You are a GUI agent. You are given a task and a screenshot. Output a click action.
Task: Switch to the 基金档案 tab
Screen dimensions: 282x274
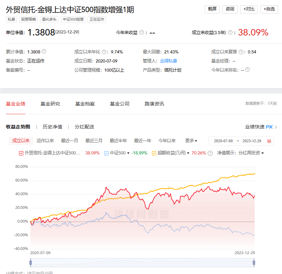[85, 104]
